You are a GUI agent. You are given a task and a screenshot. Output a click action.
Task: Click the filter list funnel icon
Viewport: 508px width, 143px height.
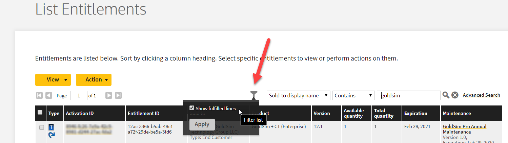pos(254,95)
